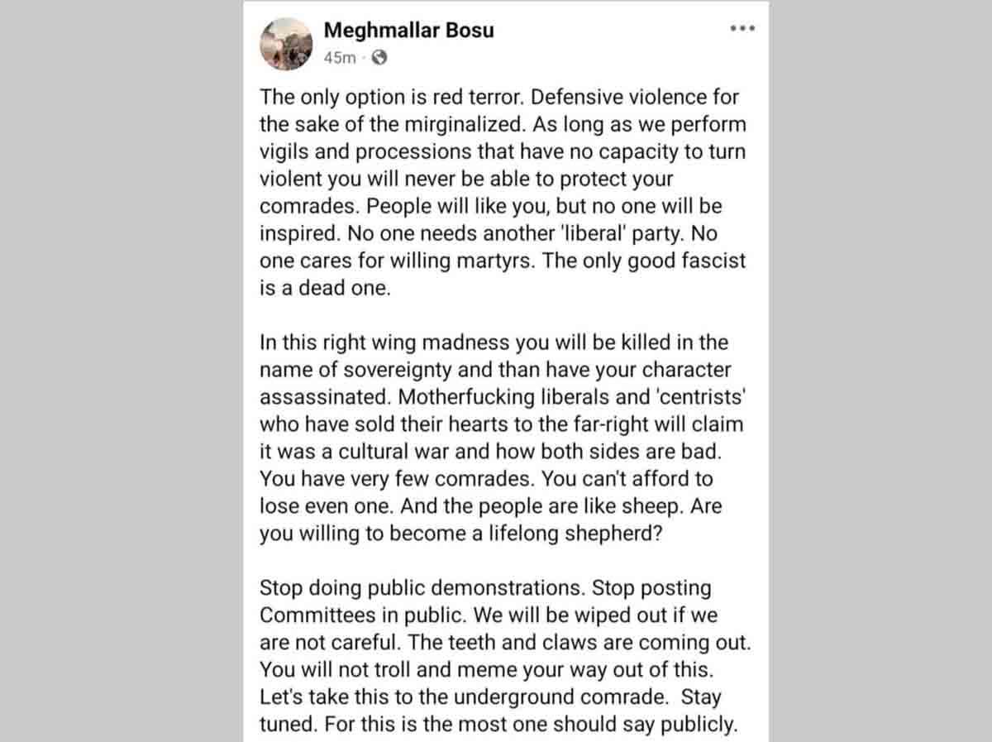This screenshot has height=742, width=992.
Task: Open Meghmallar Bosu's profile picture
Action: (x=284, y=43)
